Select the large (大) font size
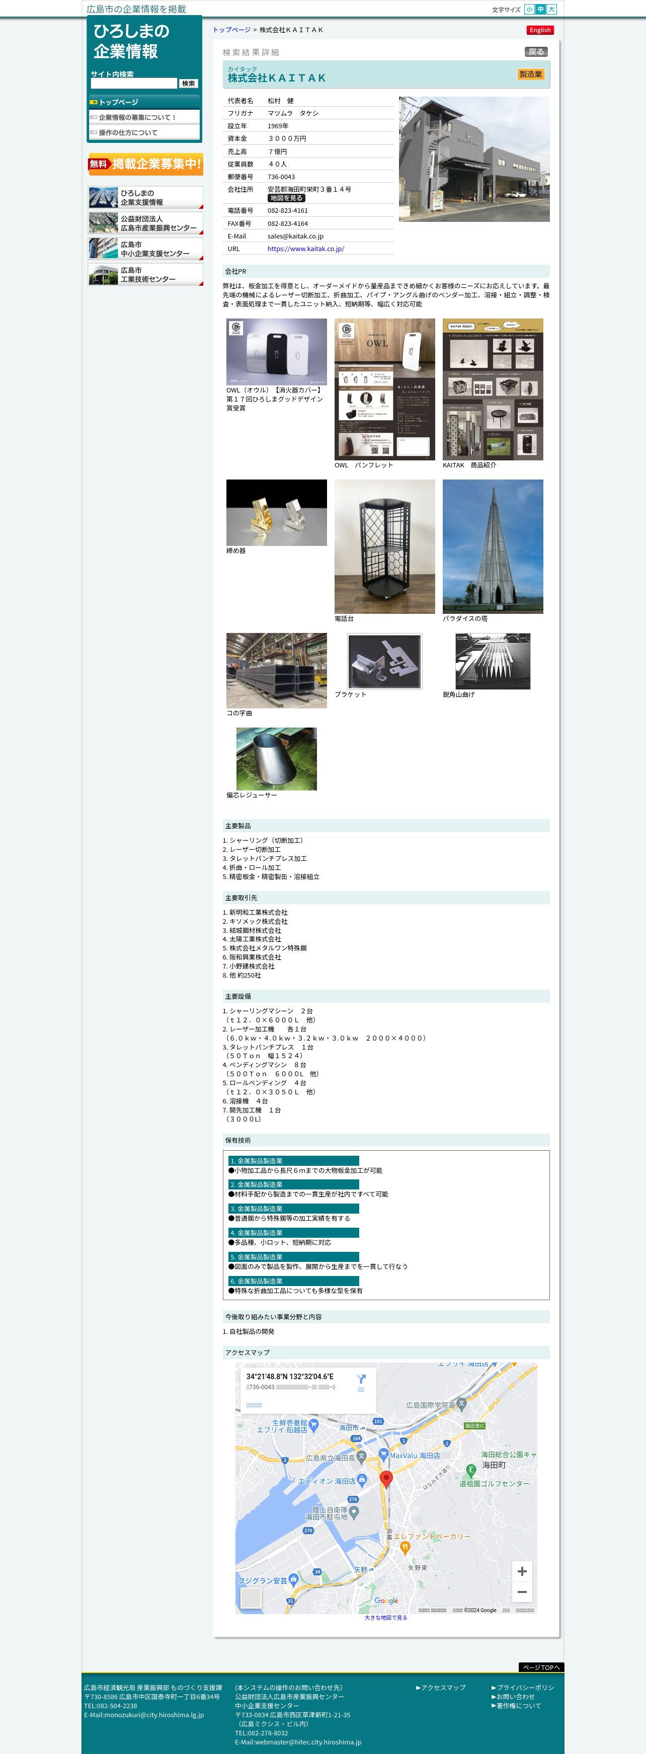This screenshot has width=646, height=1754. pyautogui.click(x=552, y=10)
